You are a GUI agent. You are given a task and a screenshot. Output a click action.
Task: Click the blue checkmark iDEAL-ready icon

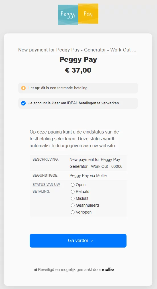point(23,103)
